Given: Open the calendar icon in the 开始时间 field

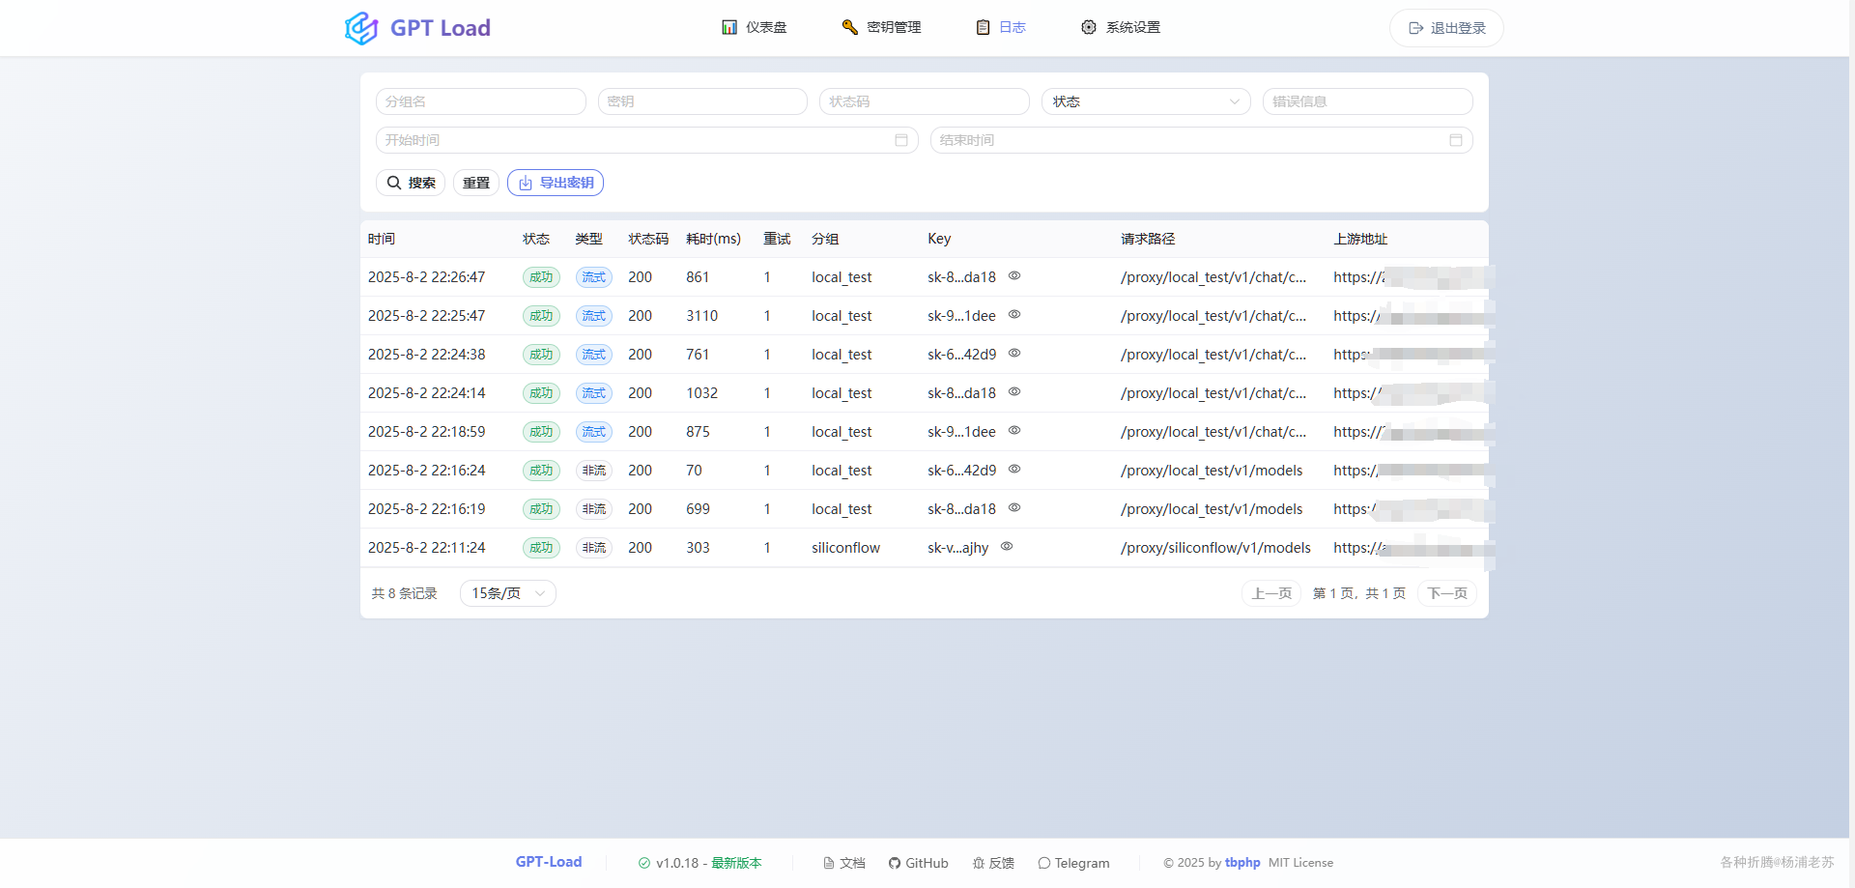Looking at the screenshot, I should [900, 140].
